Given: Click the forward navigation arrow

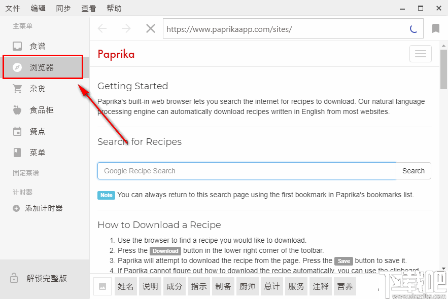Looking at the screenshot, I should 126,28.
